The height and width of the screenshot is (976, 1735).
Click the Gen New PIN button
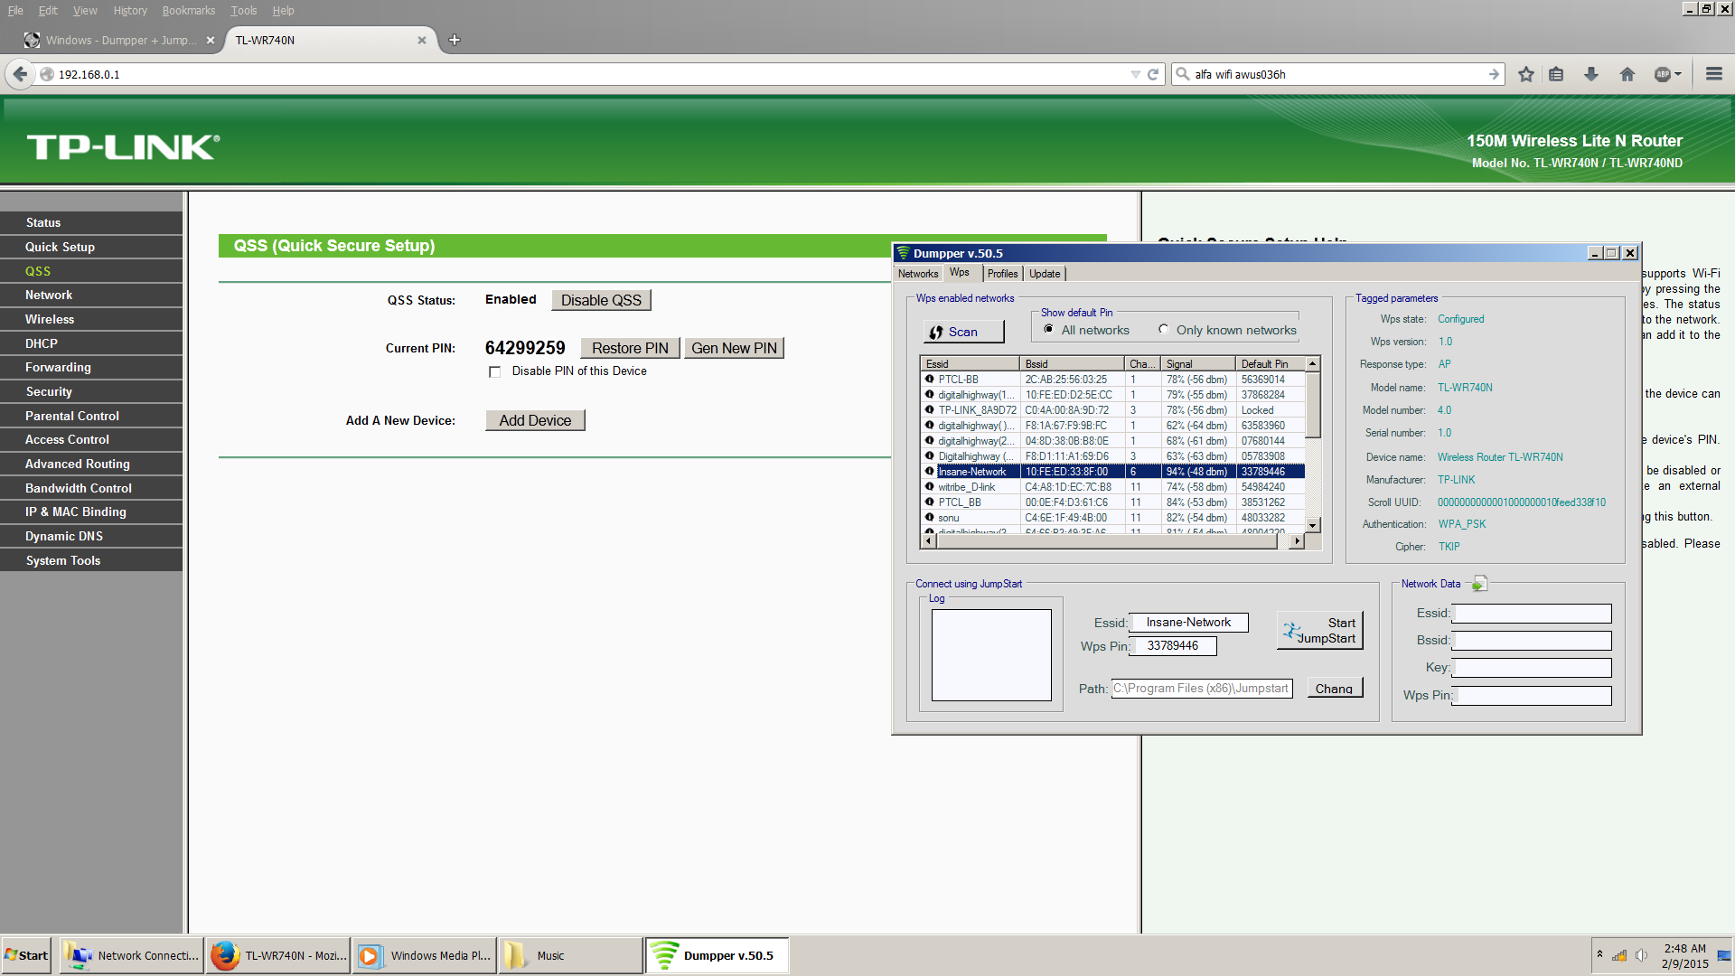point(734,348)
